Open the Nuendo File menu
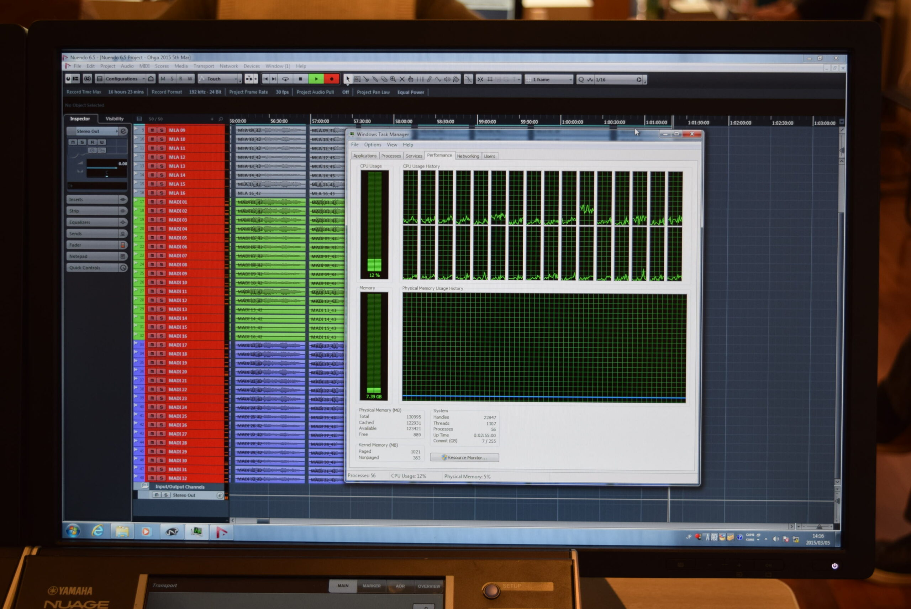The image size is (911, 609). 78,66
